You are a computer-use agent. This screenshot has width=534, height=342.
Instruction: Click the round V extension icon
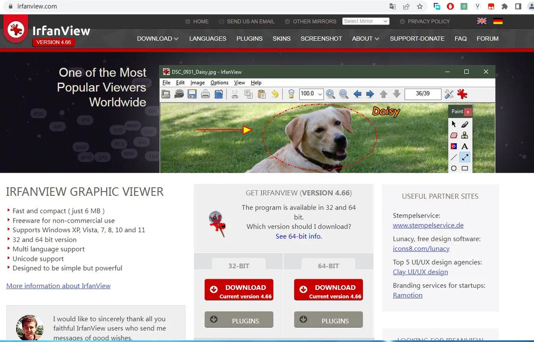click(x=477, y=6)
